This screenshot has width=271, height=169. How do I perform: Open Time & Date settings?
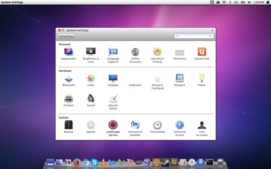point(157,125)
